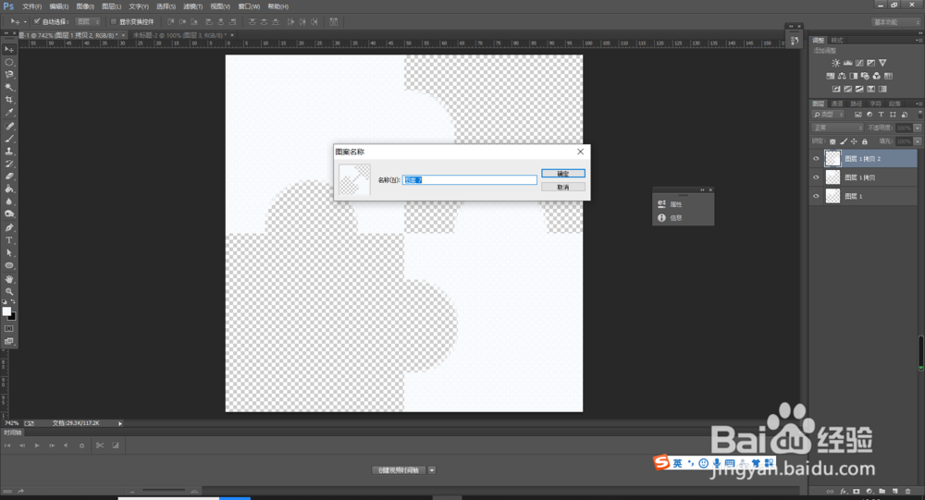Screen dimensions: 925x500
Task: Select the Magic Wand tool
Action: (x=9, y=87)
